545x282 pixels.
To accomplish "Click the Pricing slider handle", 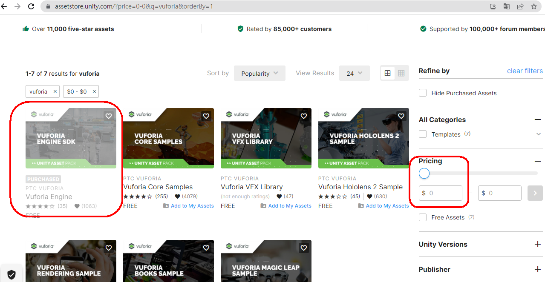I will pos(424,173).
